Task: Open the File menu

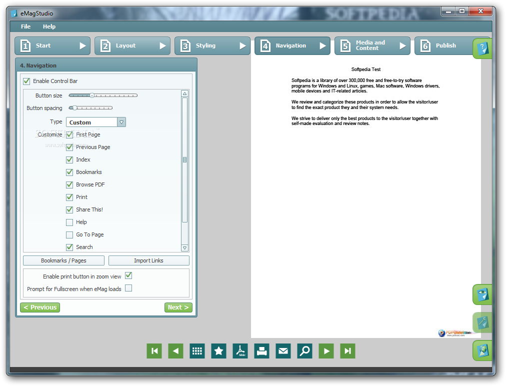Action: coord(26,26)
